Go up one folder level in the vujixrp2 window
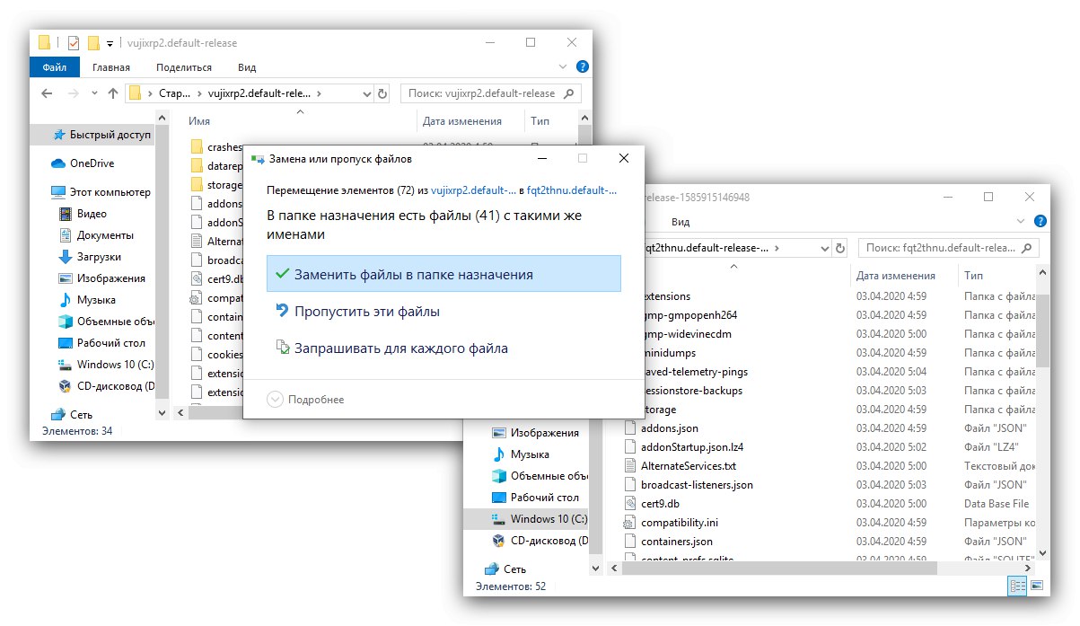This screenshot has height=626, width=1080. (x=113, y=93)
